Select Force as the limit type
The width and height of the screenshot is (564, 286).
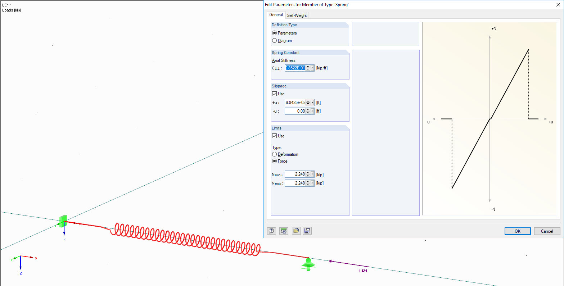[274, 161]
